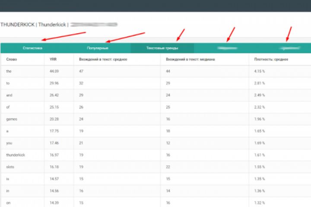This screenshot has width=311, height=207.
Task: Click median value 22 in "slots" row
Action: (x=168, y=167)
